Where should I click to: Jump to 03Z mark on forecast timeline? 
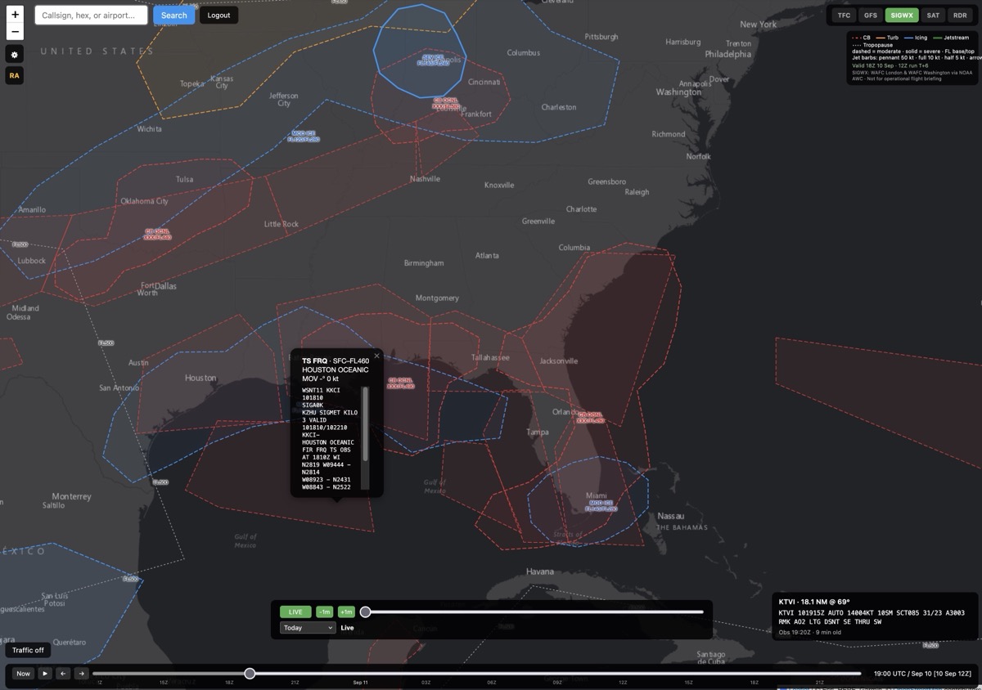(x=426, y=682)
